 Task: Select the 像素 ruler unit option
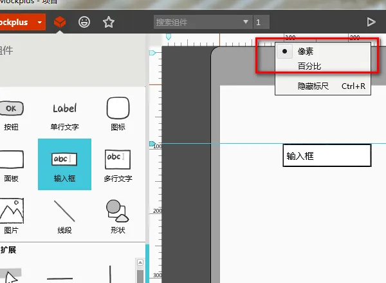(x=306, y=51)
